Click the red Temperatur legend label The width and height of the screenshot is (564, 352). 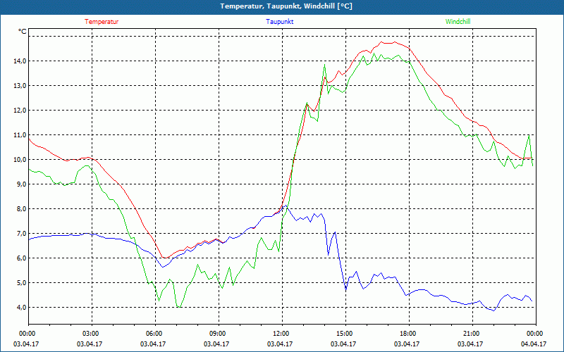(102, 22)
